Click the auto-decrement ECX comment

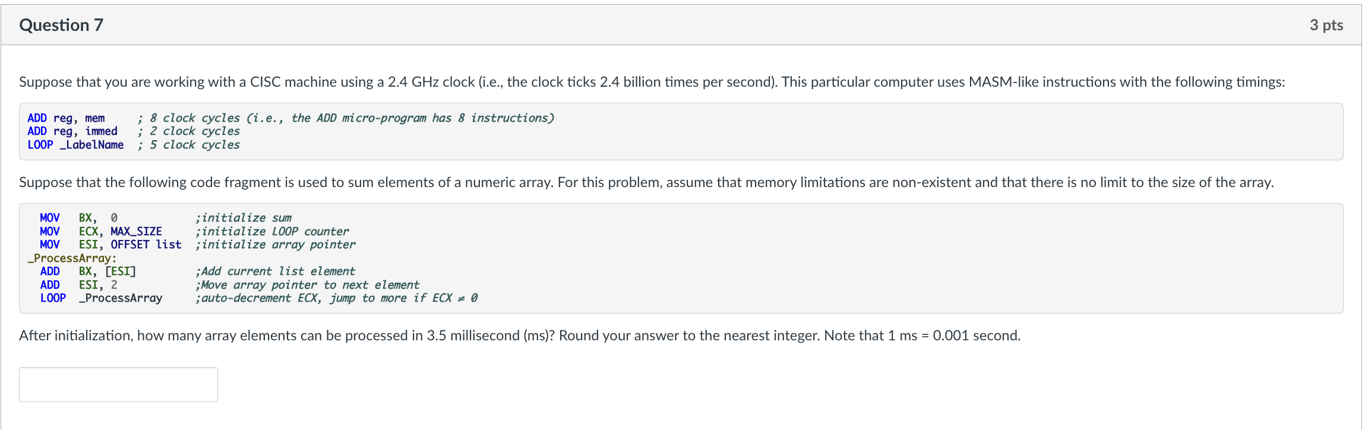click(x=336, y=298)
